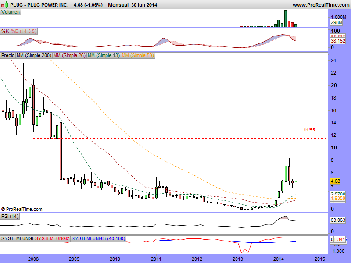Click the -1.000 SYSTEMFUNGI scale label
Viewport: 351px width, 263px height.
[x=337, y=251]
